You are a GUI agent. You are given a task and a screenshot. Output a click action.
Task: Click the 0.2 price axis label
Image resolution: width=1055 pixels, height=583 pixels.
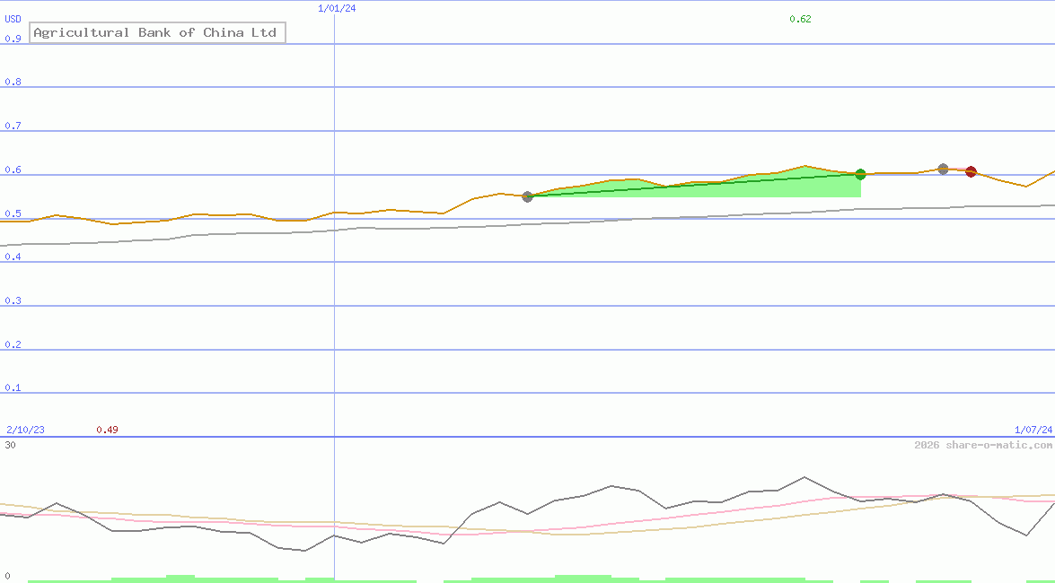click(13, 344)
